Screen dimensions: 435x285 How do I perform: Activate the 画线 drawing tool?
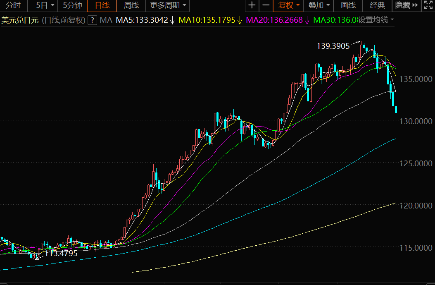point(348,5)
